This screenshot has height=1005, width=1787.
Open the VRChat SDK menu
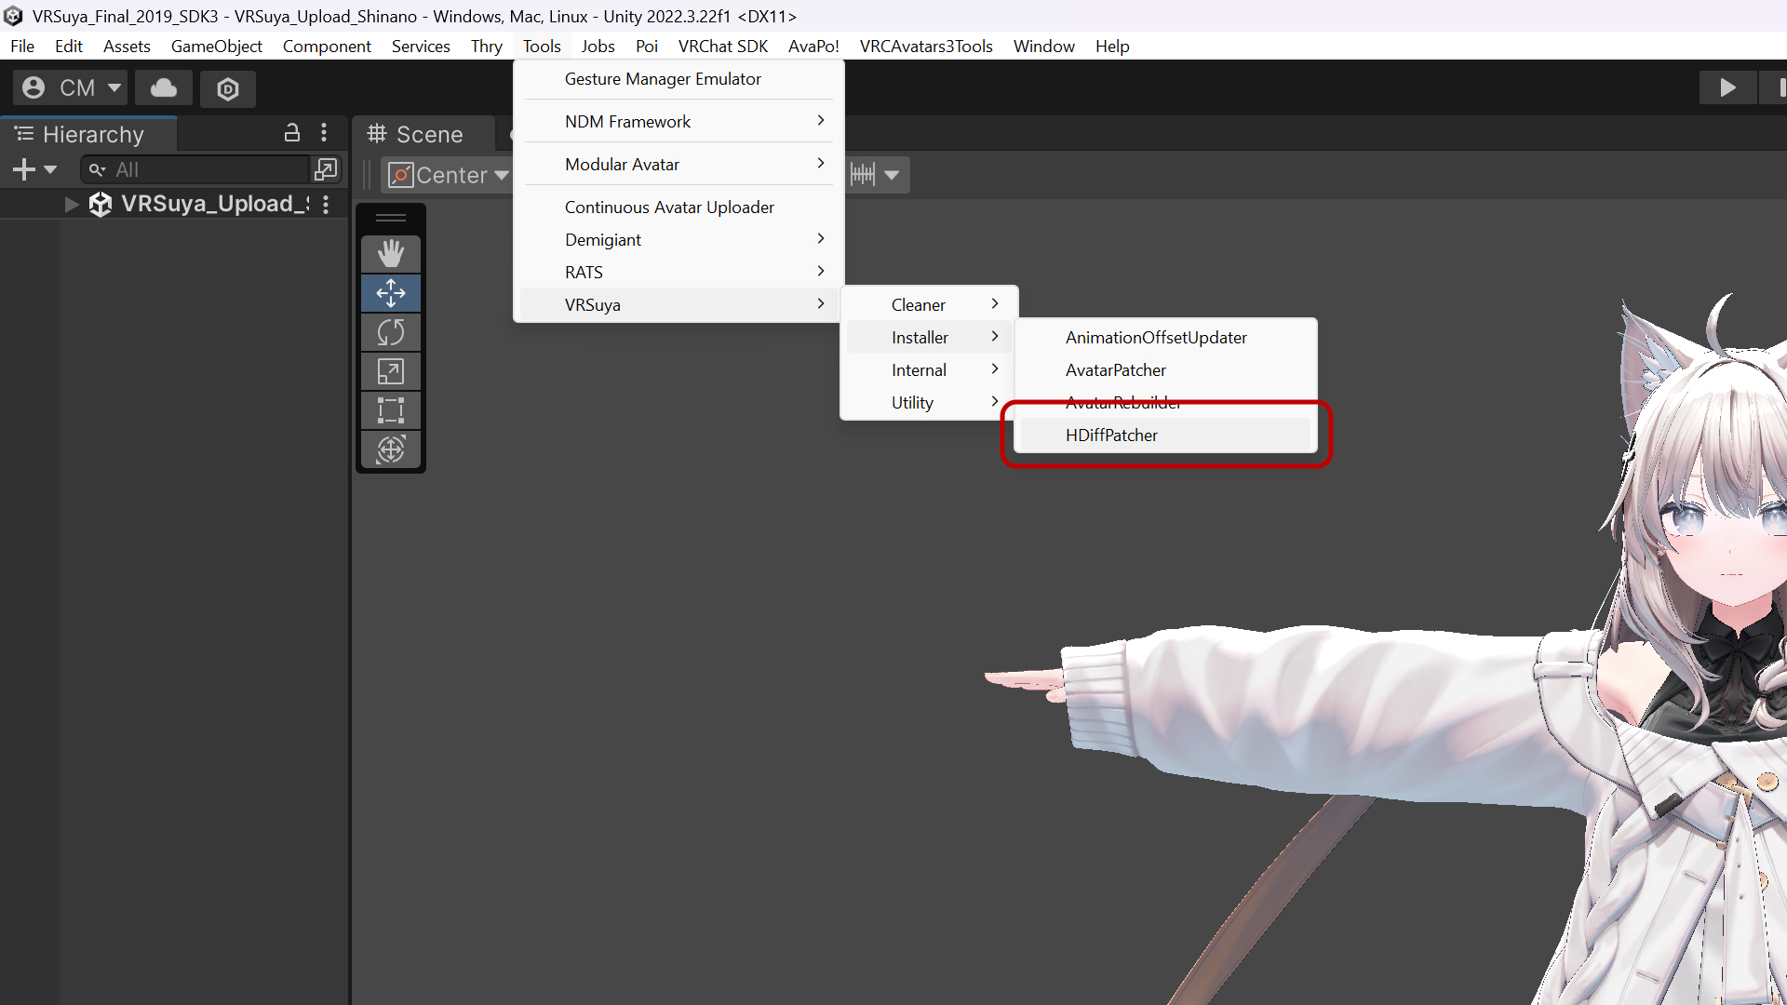(x=723, y=47)
